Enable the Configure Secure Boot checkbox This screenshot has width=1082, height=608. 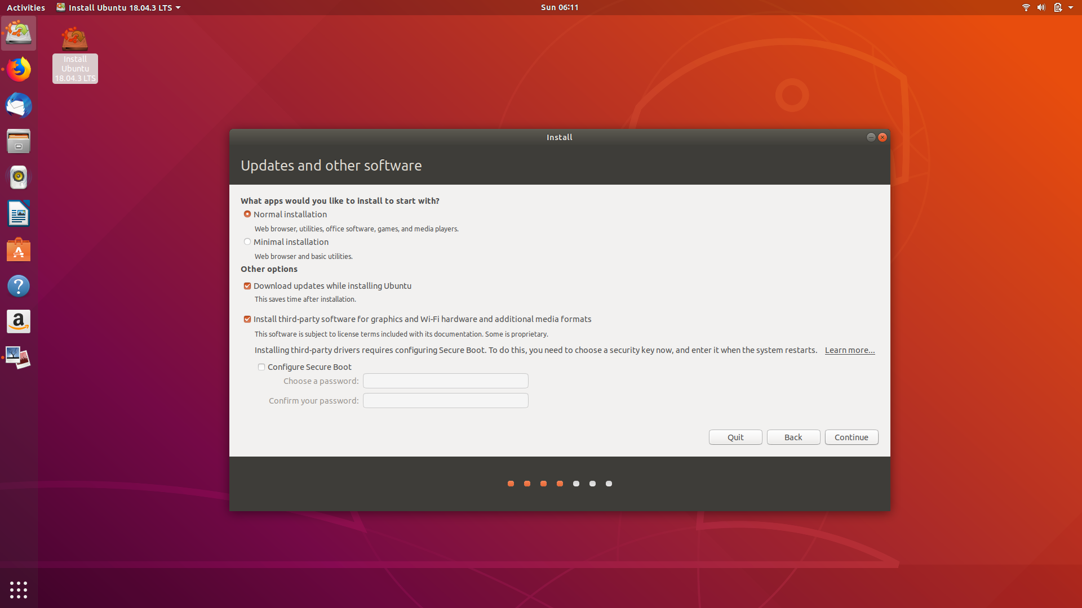coord(261,367)
